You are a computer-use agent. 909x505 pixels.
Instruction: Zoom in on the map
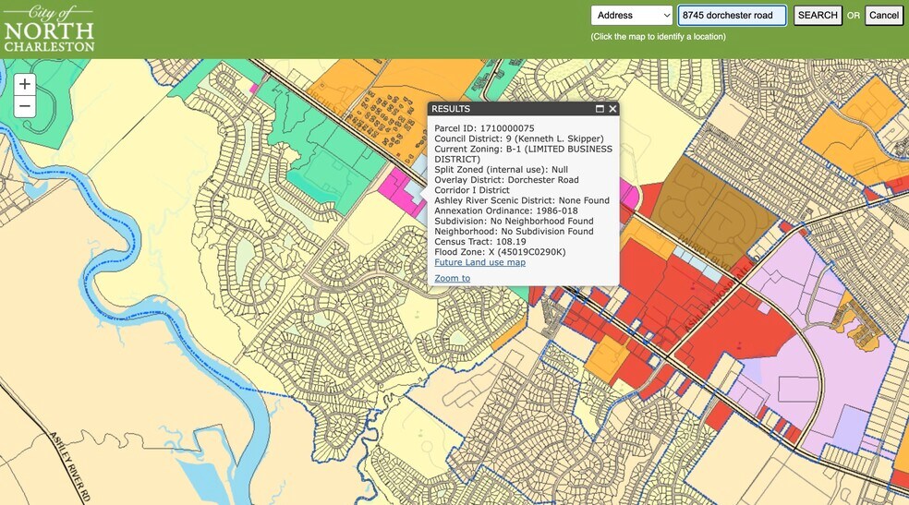pyautogui.click(x=25, y=84)
